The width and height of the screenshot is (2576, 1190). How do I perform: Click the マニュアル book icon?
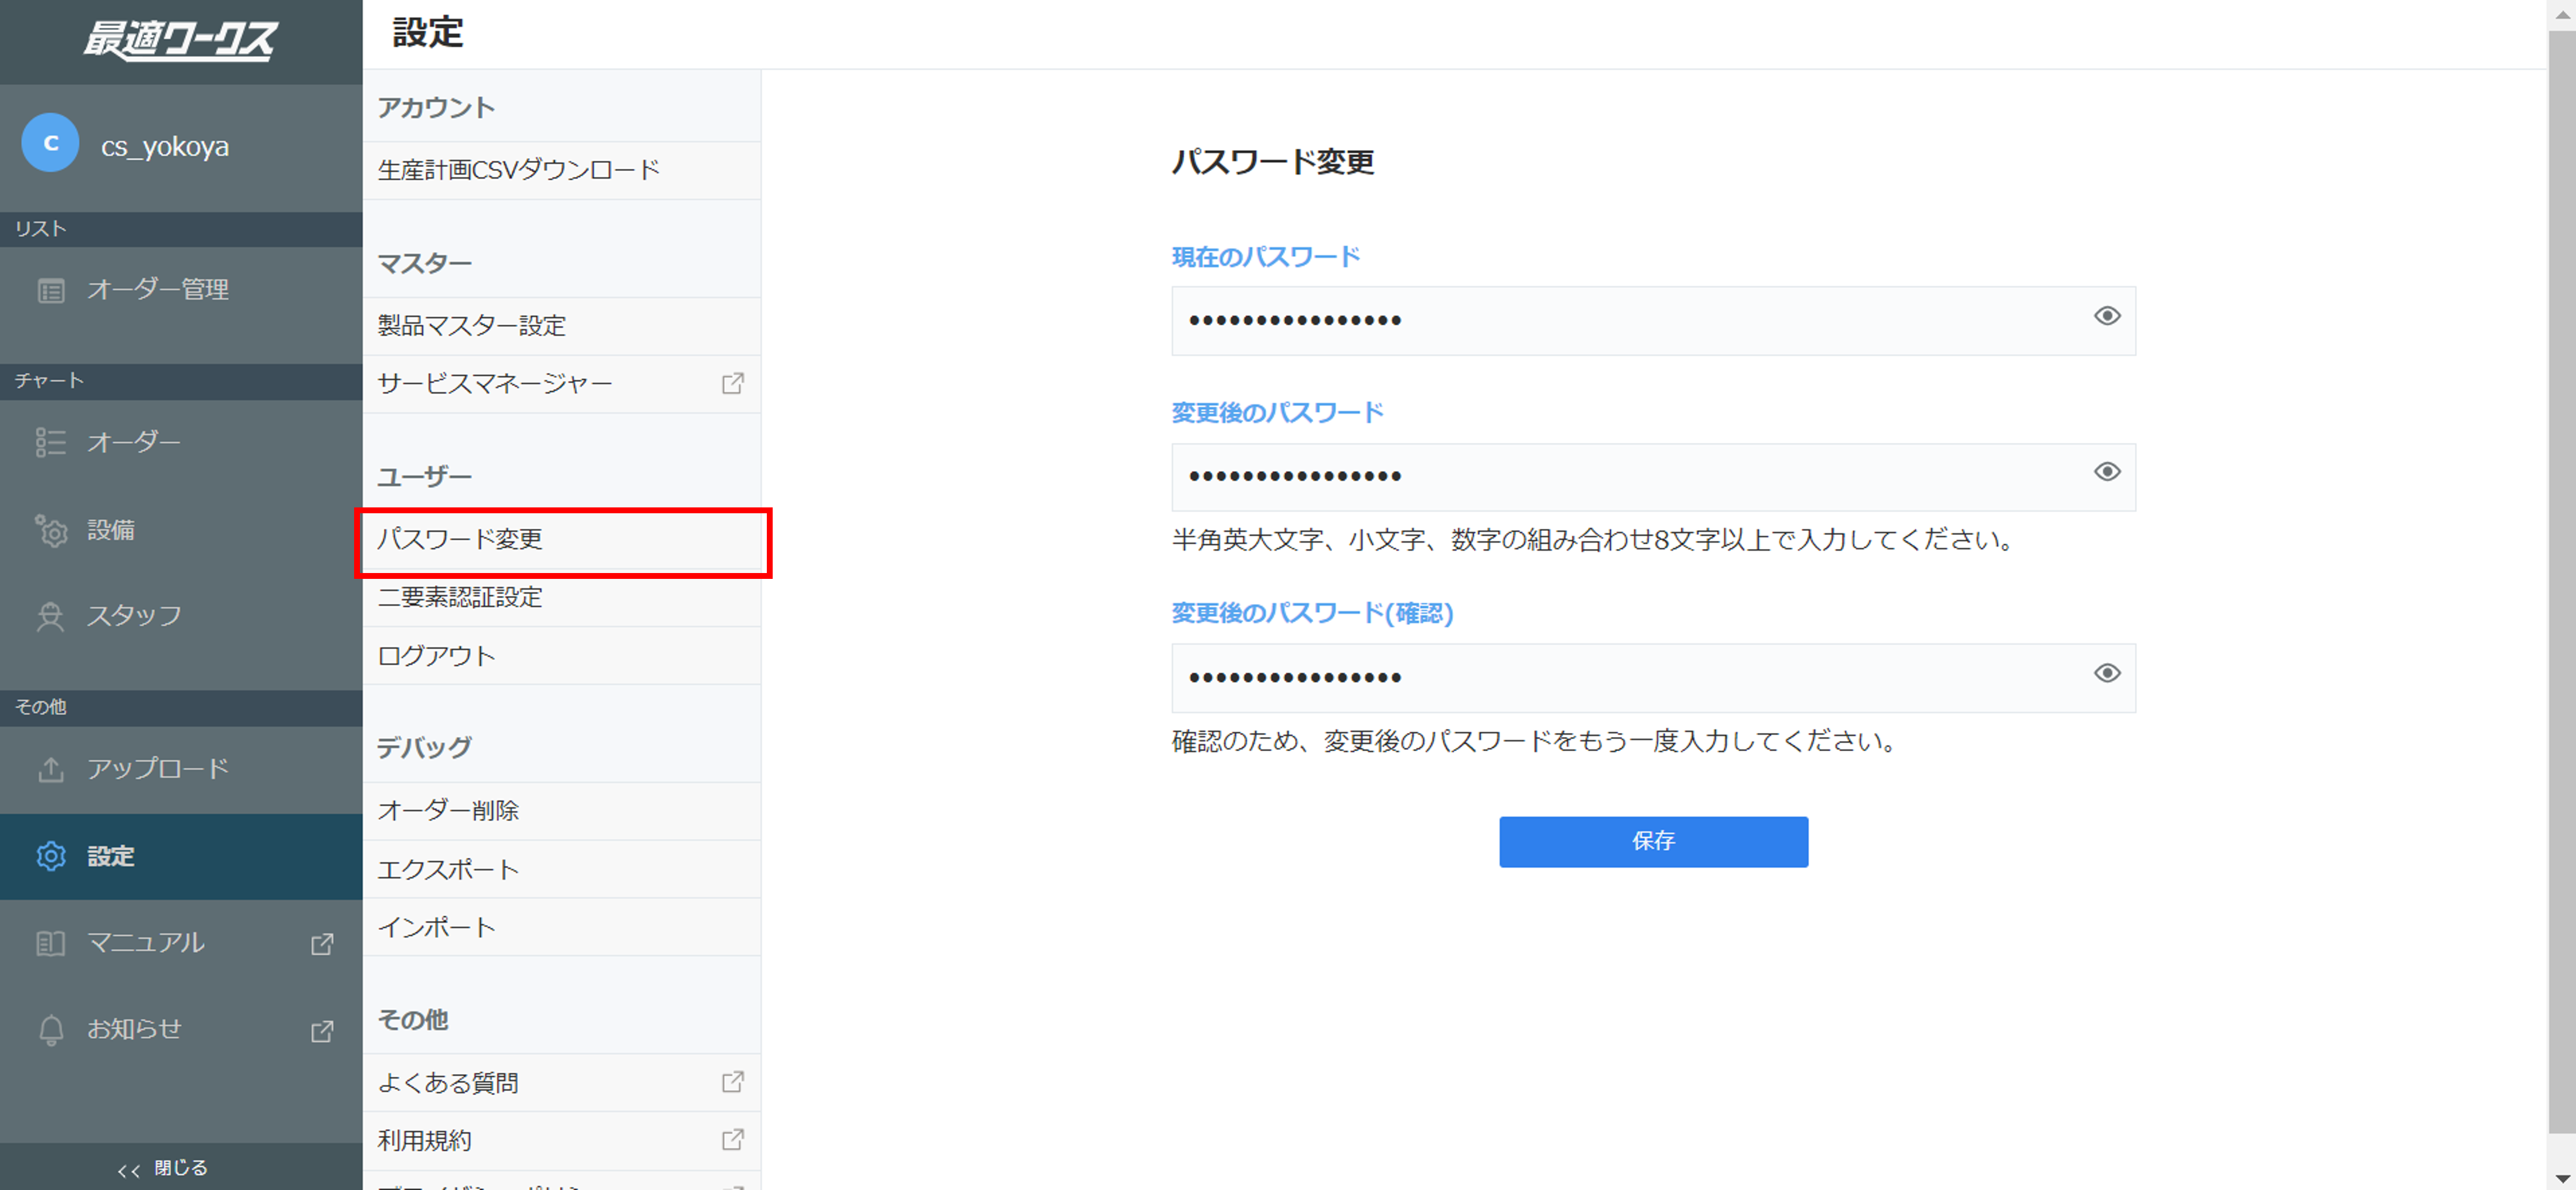tap(51, 943)
